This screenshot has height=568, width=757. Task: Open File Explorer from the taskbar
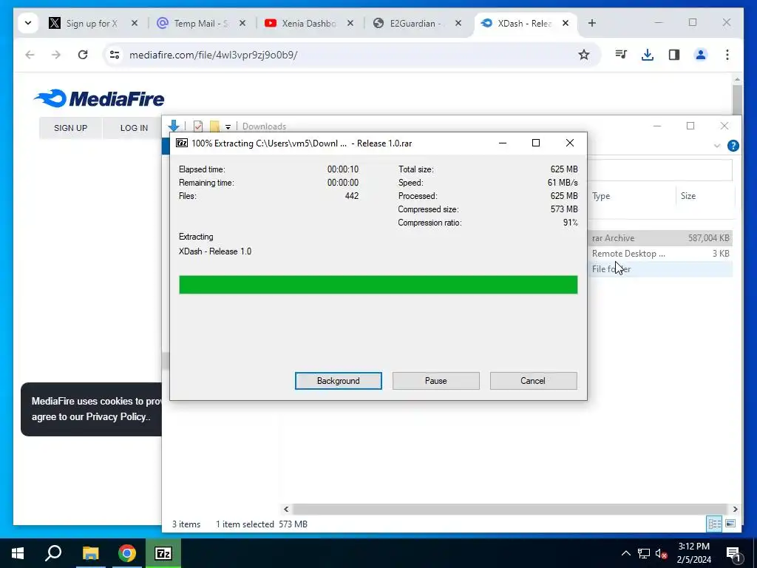click(x=90, y=553)
